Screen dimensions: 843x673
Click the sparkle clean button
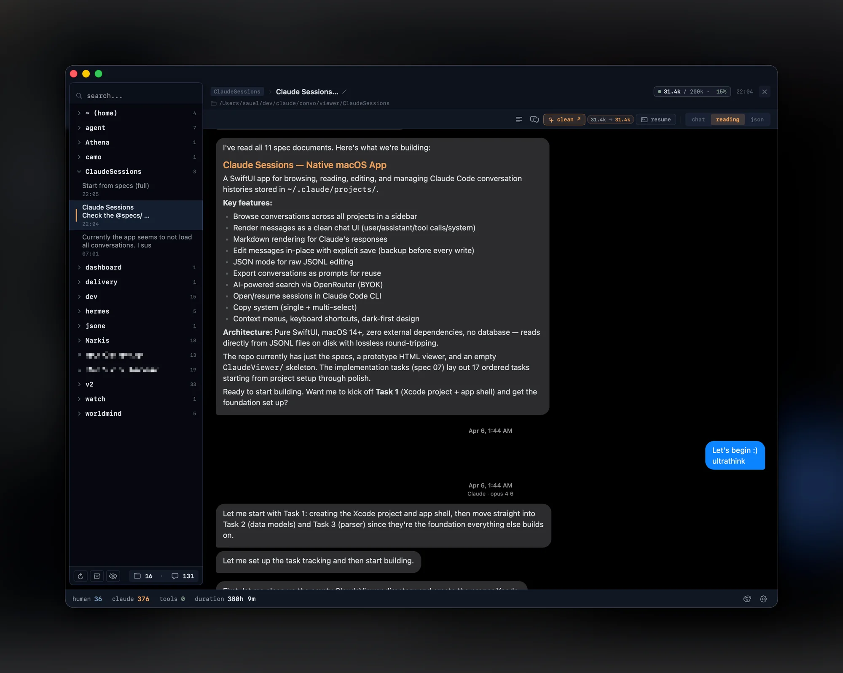click(x=564, y=120)
